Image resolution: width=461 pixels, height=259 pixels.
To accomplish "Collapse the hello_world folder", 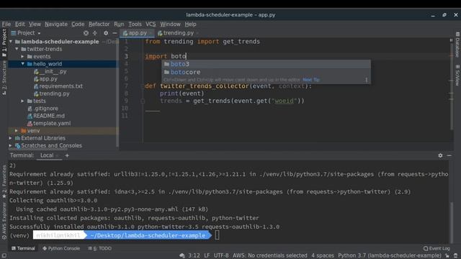I will click(22, 64).
